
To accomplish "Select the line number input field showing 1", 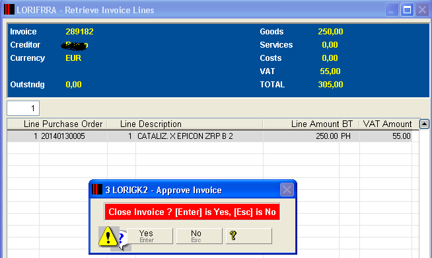I will (x=23, y=108).
